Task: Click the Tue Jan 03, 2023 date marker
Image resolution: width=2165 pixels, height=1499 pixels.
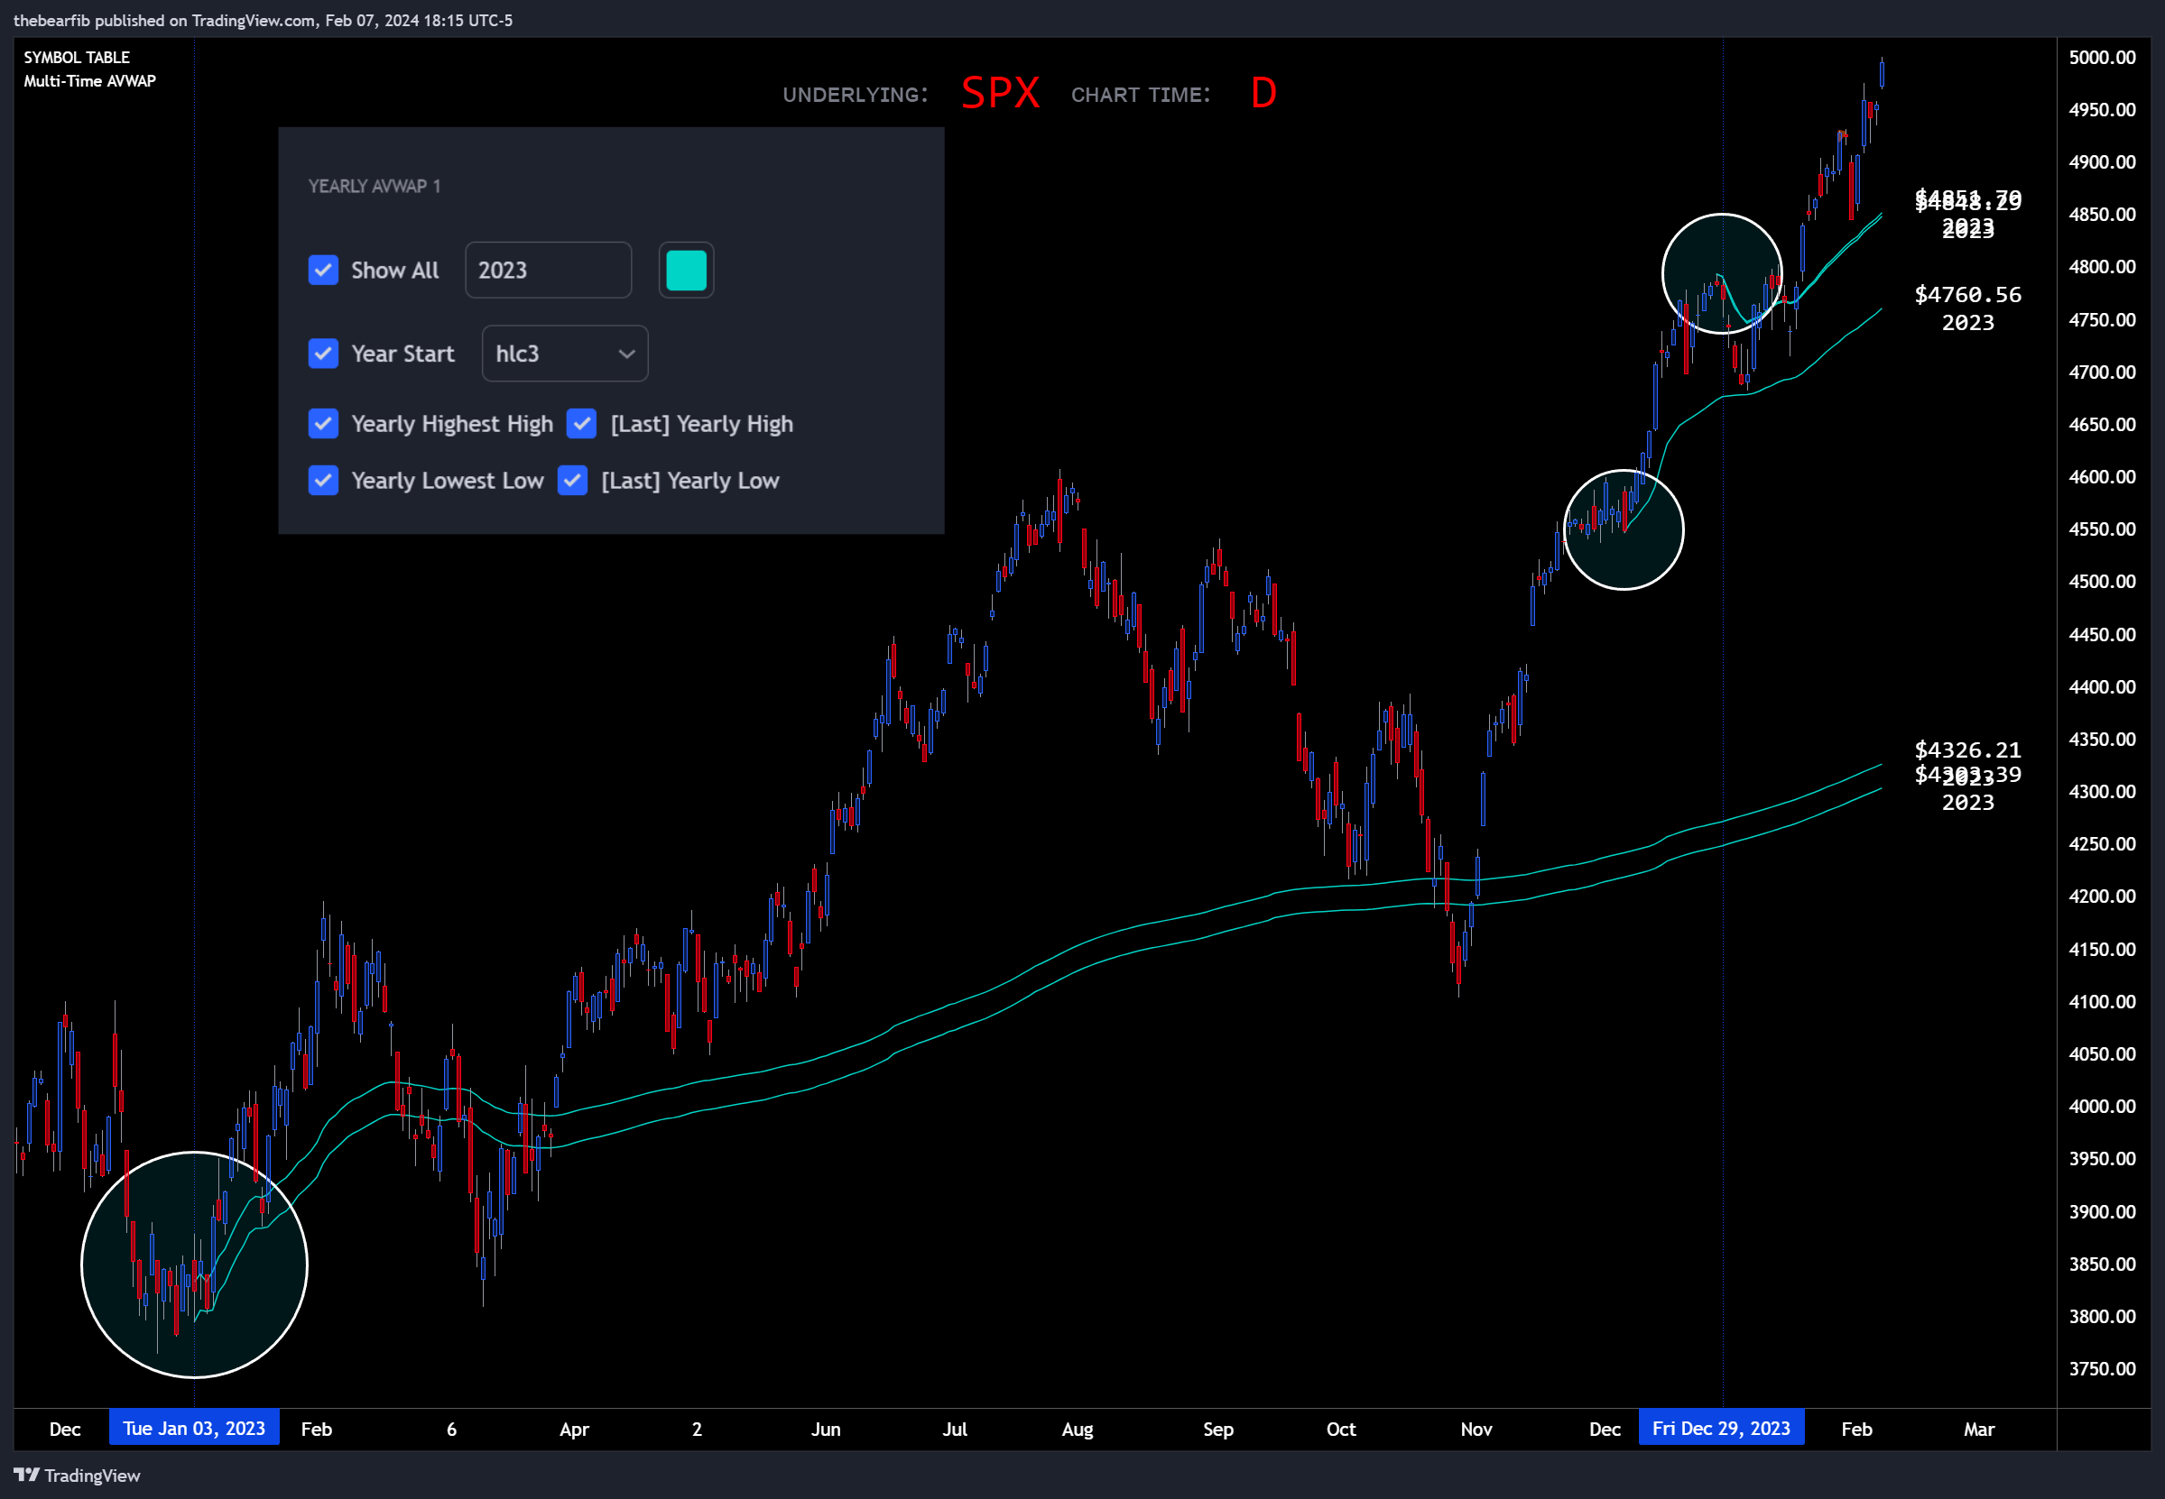Action: pos(193,1428)
